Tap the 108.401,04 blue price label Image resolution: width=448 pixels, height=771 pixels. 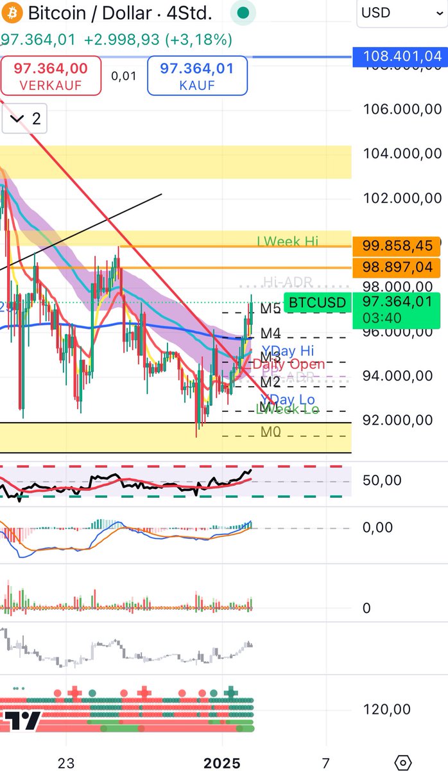[x=402, y=57]
